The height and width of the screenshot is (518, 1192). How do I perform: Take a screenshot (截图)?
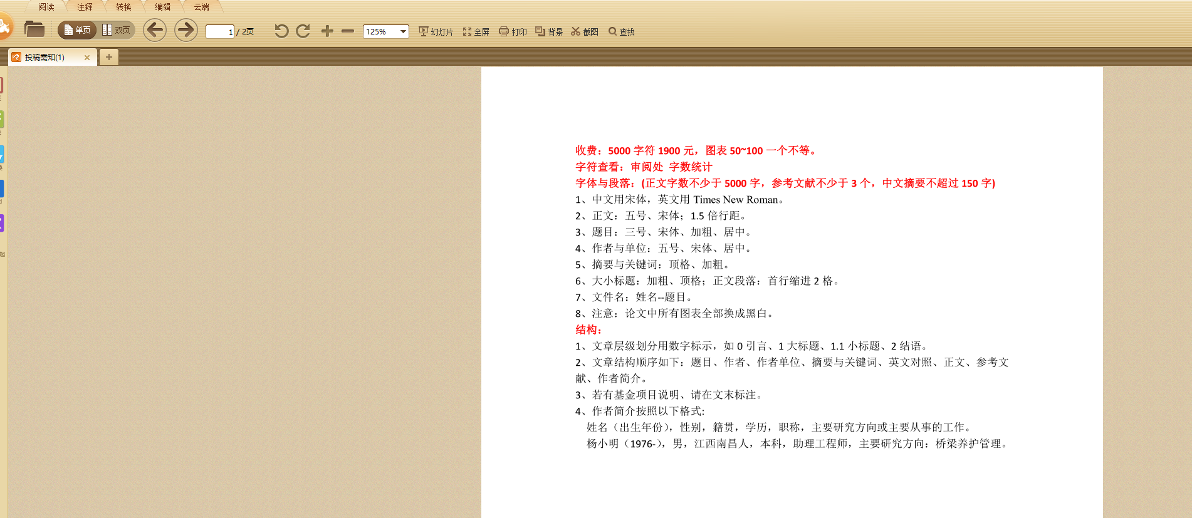pos(584,32)
